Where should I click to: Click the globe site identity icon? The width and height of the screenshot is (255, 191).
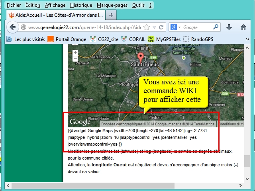tap(24, 27)
